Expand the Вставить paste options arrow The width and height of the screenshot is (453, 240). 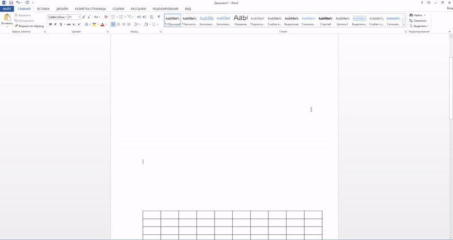tap(7, 27)
